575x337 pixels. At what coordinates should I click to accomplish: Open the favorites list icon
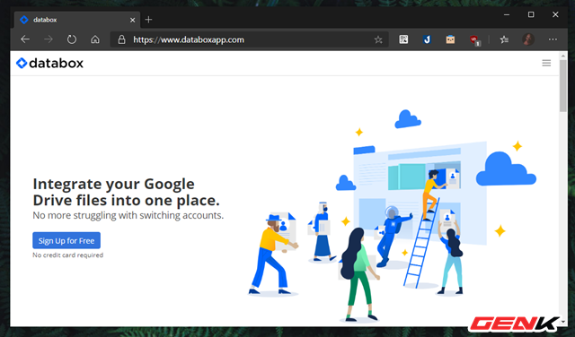[504, 39]
